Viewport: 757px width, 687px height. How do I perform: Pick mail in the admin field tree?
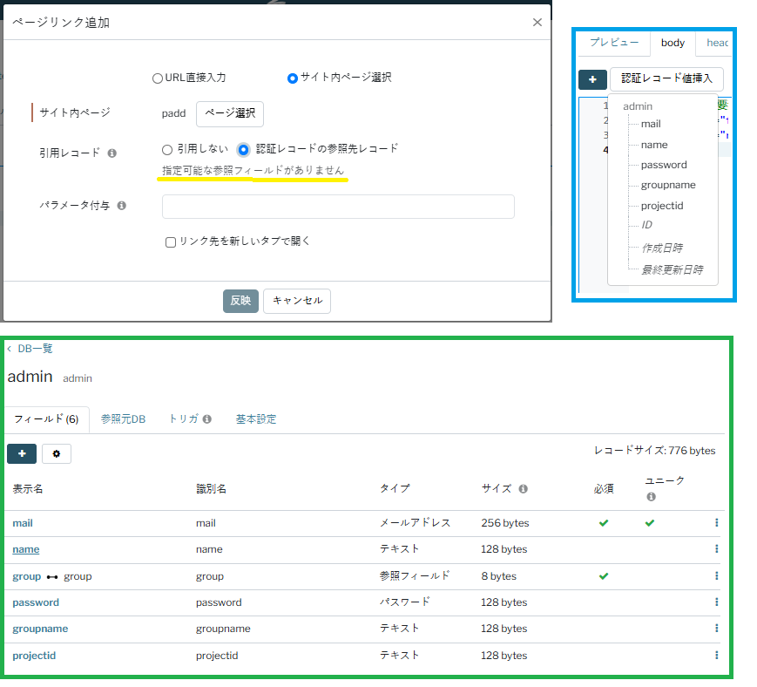[x=651, y=124]
